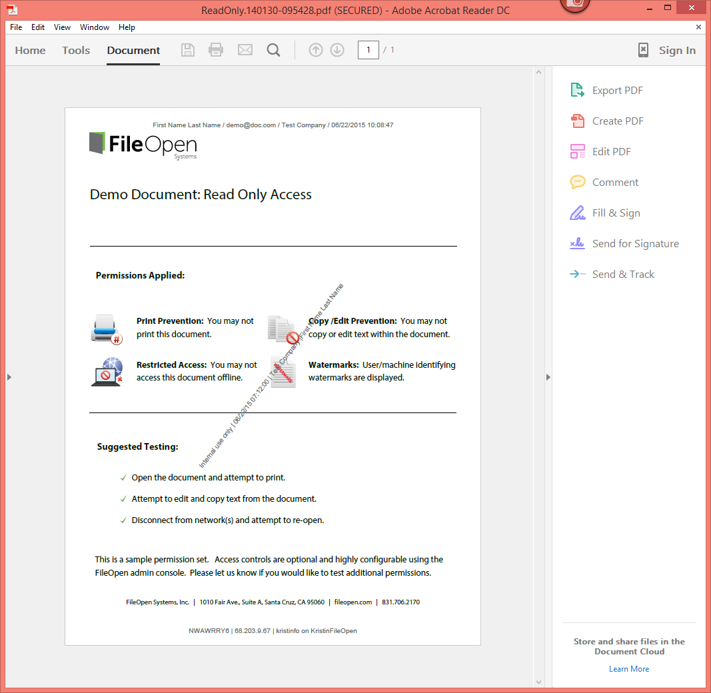Click the Create PDF icon

(577, 121)
